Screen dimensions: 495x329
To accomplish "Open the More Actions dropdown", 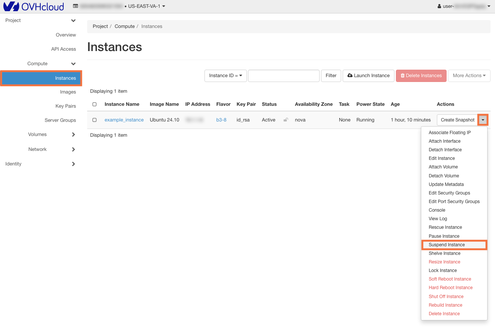I will [469, 76].
